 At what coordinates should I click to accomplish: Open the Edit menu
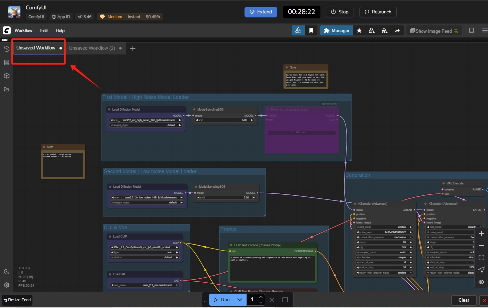tap(44, 30)
